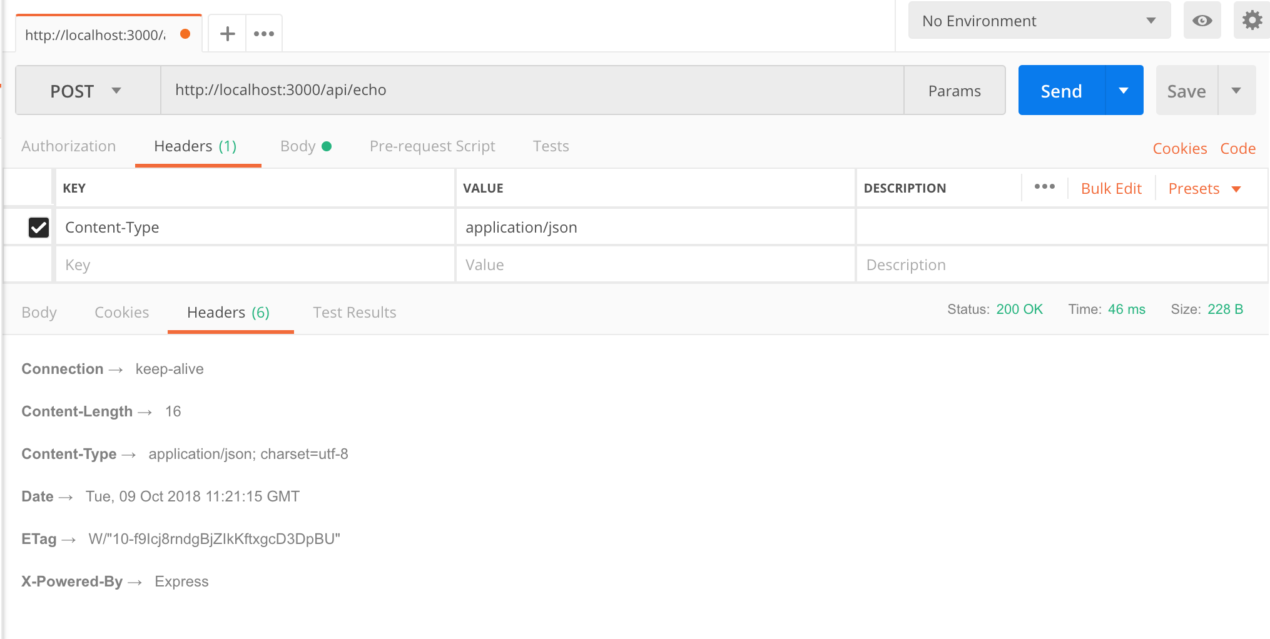Image resolution: width=1270 pixels, height=639 pixels.
Task: Click the orange unsaved dot on the request tab
Action: pyautogui.click(x=185, y=34)
